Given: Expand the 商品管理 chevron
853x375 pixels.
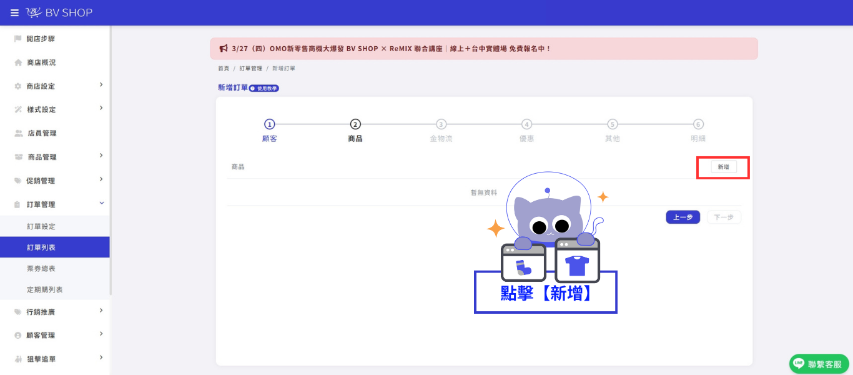Looking at the screenshot, I should tap(101, 156).
